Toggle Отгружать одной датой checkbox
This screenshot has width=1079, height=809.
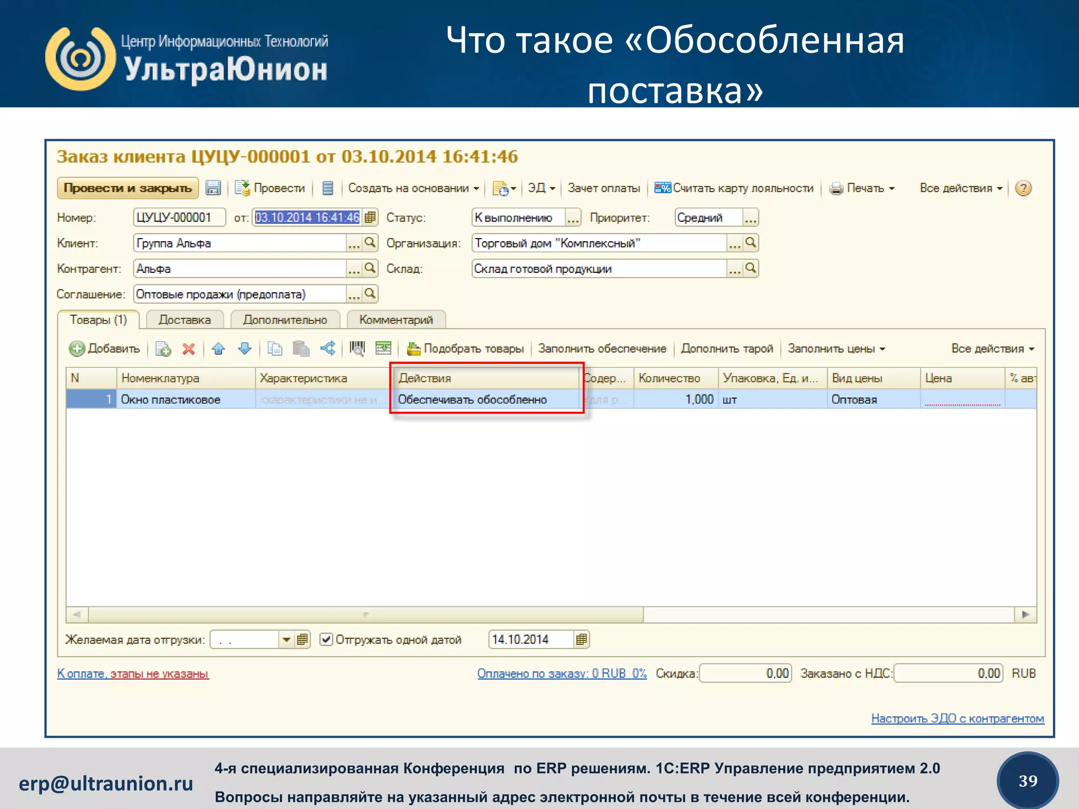[327, 639]
